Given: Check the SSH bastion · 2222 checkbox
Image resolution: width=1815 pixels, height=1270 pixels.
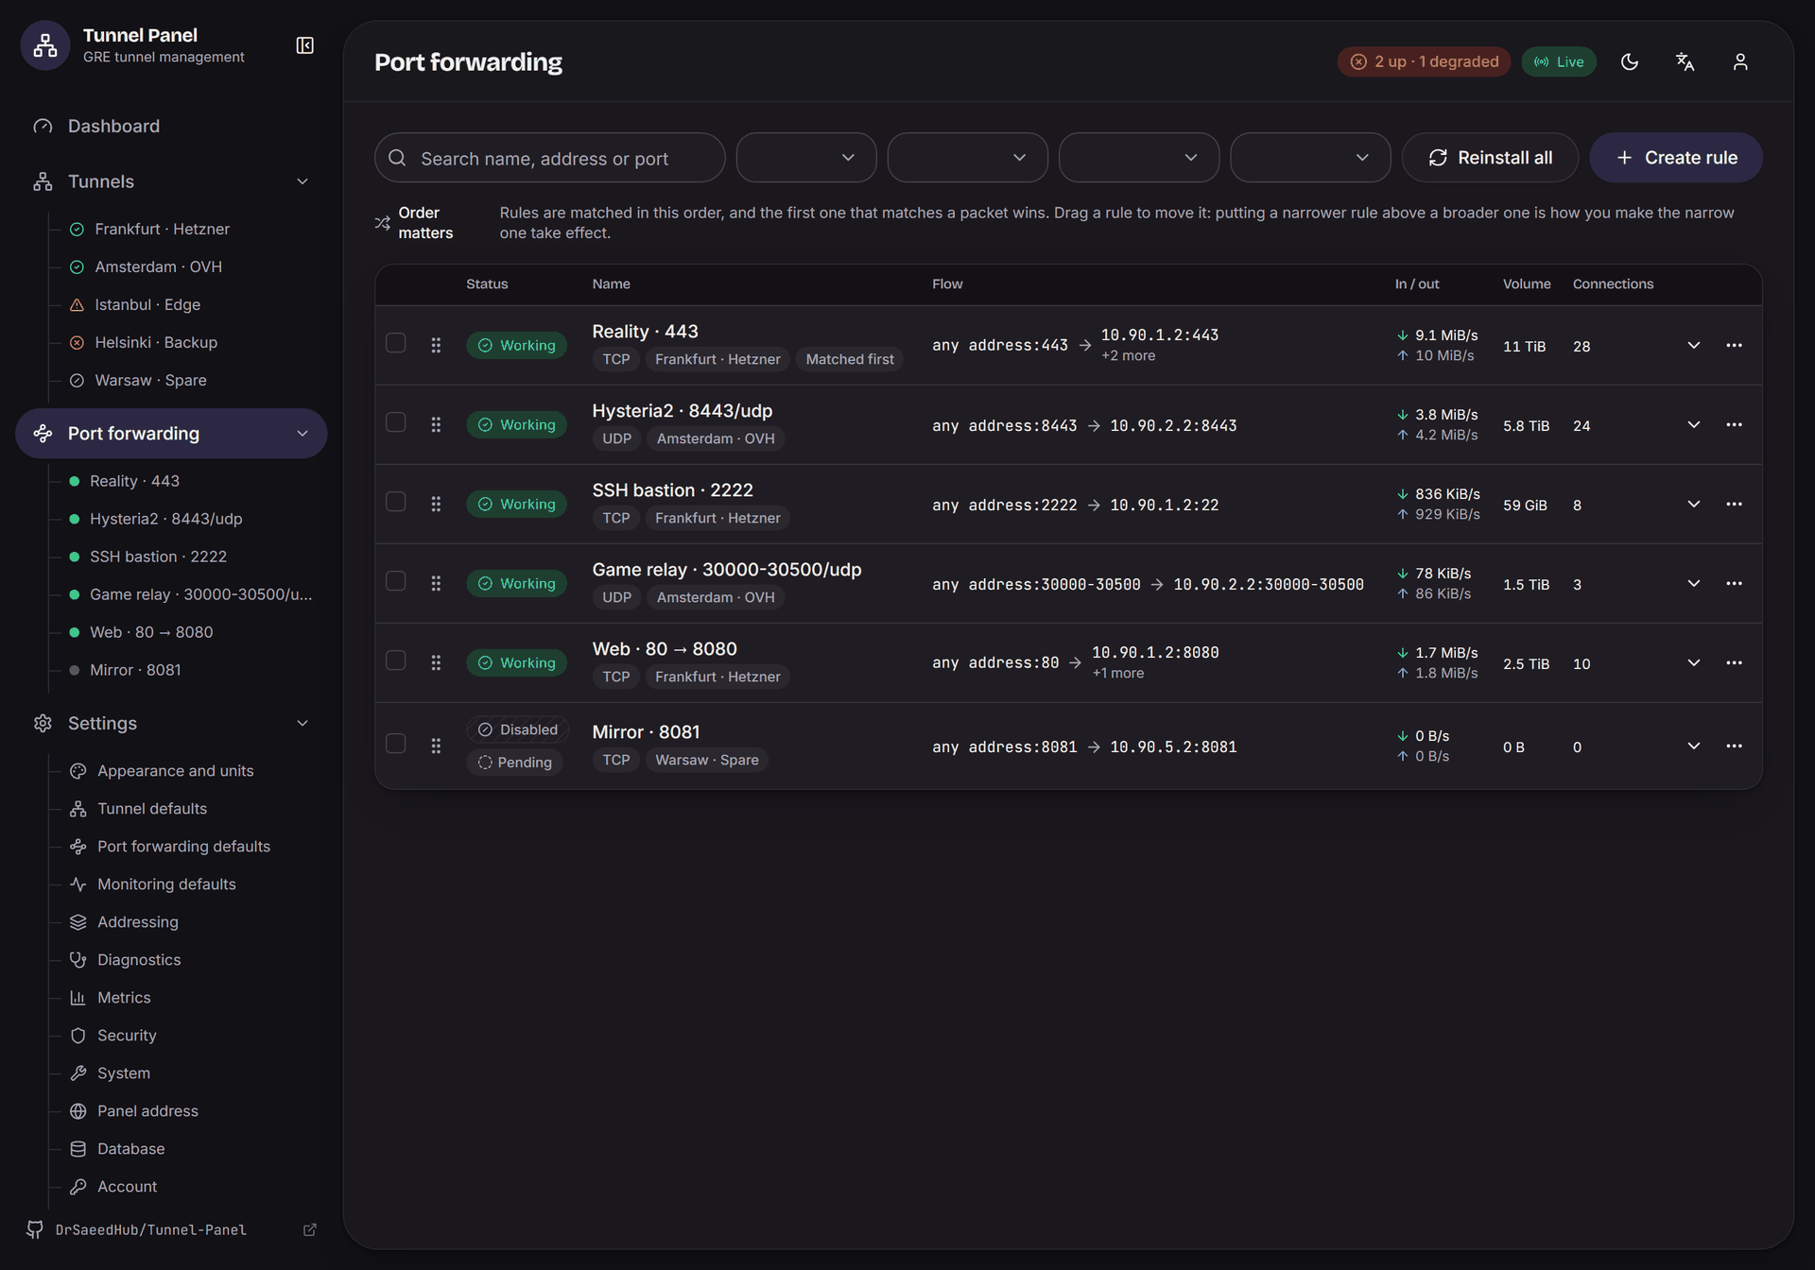Looking at the screenshot, I should [x=396, y=502].
